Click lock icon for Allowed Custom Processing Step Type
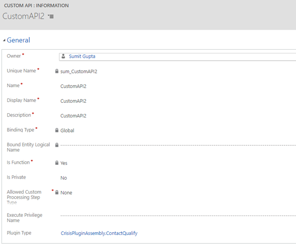The height and width of the screenshot is (244, 296). [x=57, y=192]
